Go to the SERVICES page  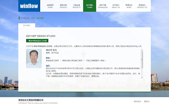pyautogui.click(x=63, y=6)
